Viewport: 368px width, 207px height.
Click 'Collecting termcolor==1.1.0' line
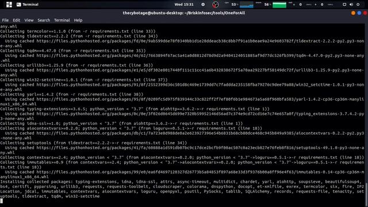tap(78, 31)
